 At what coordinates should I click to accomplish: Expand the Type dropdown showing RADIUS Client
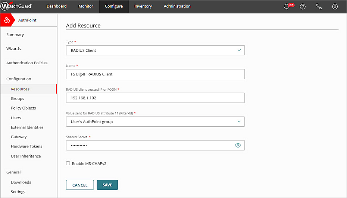(x=155, y=50)
